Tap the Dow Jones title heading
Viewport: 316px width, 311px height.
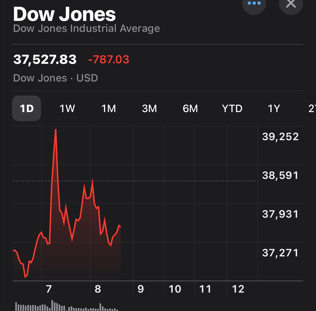(x=64, y=14)
